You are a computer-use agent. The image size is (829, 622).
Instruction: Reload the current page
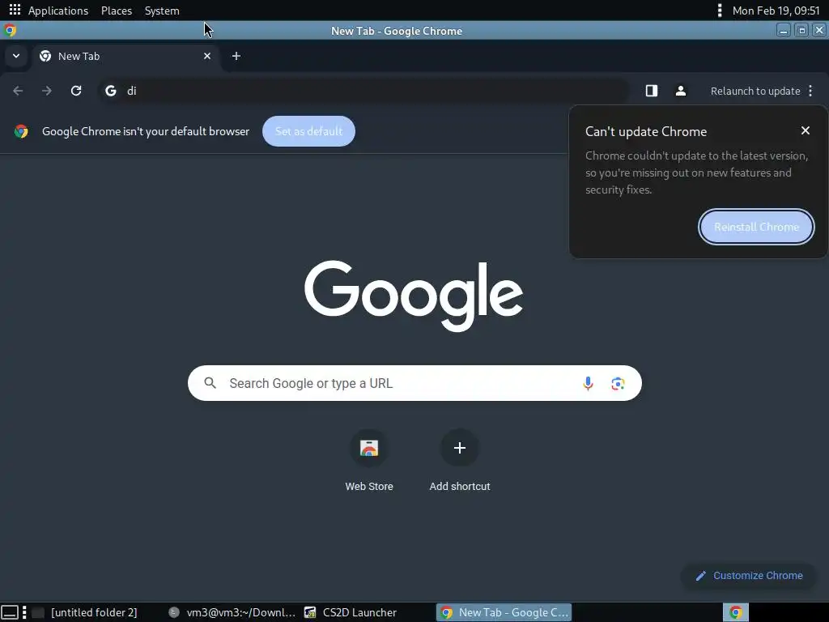[x=76, y=91]
